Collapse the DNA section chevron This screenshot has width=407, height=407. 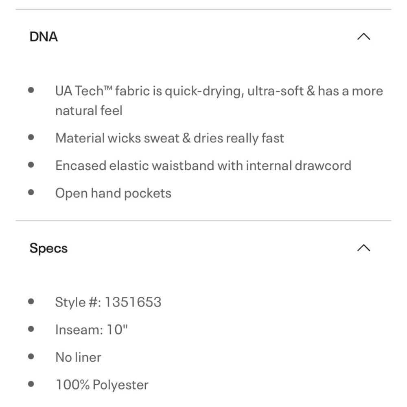(363, 37)
